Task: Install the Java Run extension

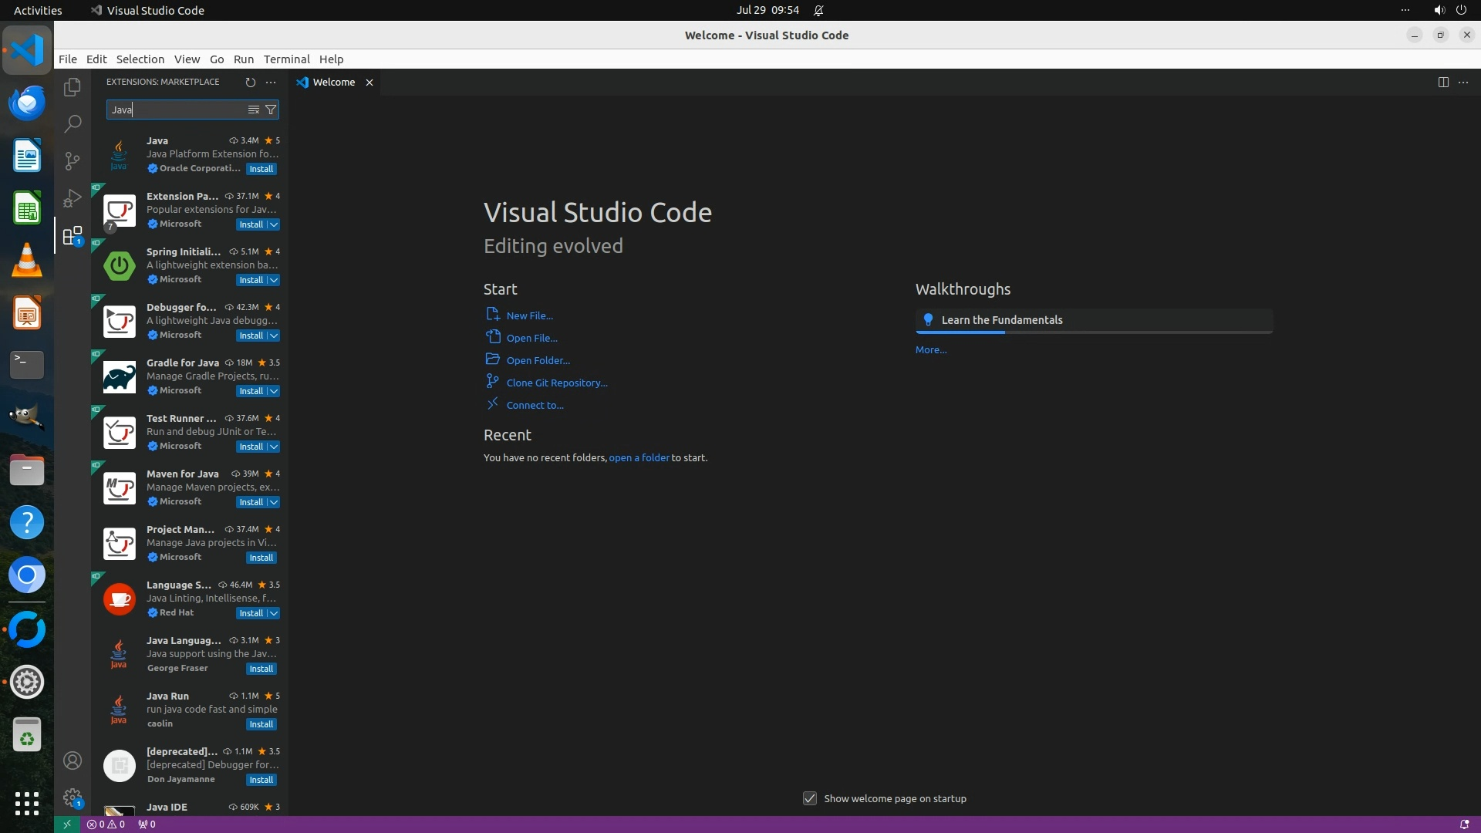Action: click(261, 724)
